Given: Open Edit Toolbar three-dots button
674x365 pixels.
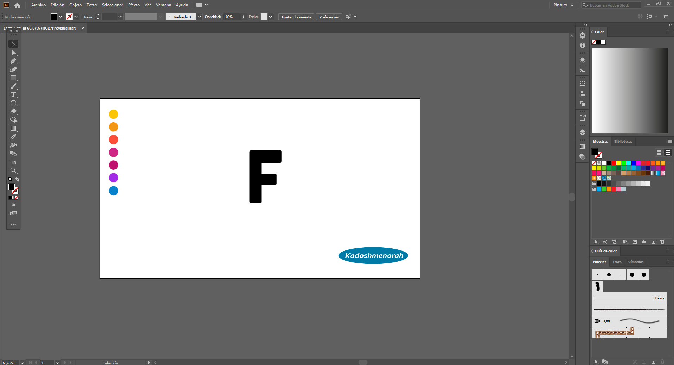Looking at the screenshot, I should click(x=13, y=224).
